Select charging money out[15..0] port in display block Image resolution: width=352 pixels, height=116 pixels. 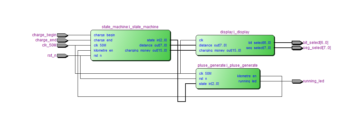220,51
